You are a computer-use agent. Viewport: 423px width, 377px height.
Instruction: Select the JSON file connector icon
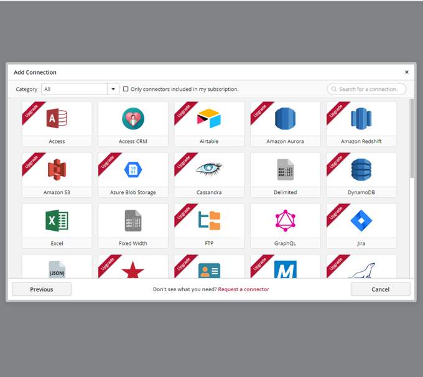tap(57, 269)
